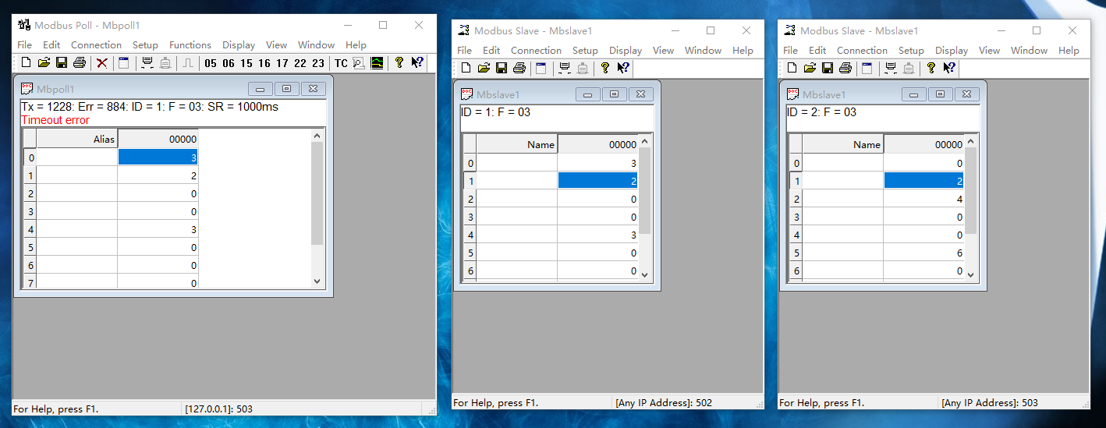Viewport: 1106px width, 428px height.
Task: Click Save icon in Modbus Poll toolbar
Action: (x=62, y=63)
